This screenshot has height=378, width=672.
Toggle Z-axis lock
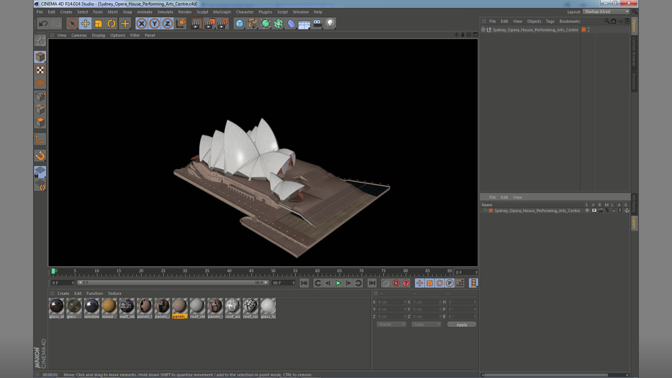[x=168, y=24]
